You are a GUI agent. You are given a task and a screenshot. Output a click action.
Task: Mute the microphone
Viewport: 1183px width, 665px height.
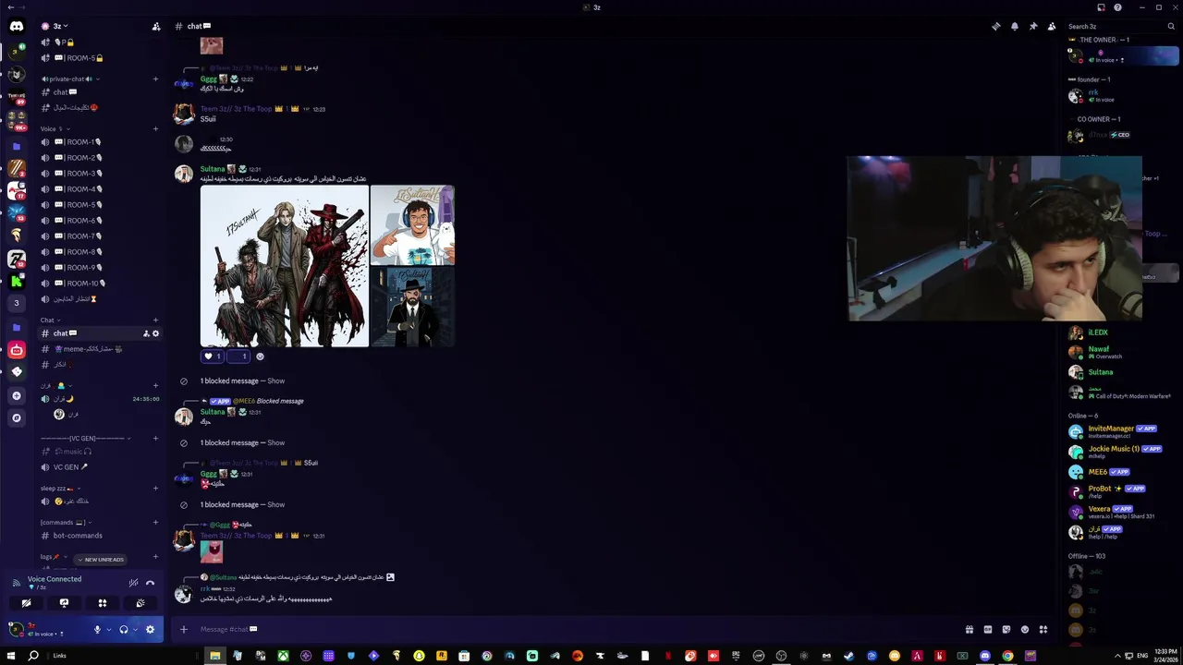coord(97,630)
